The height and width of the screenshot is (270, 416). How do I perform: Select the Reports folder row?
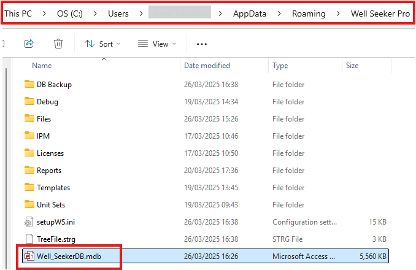[49, 171]
